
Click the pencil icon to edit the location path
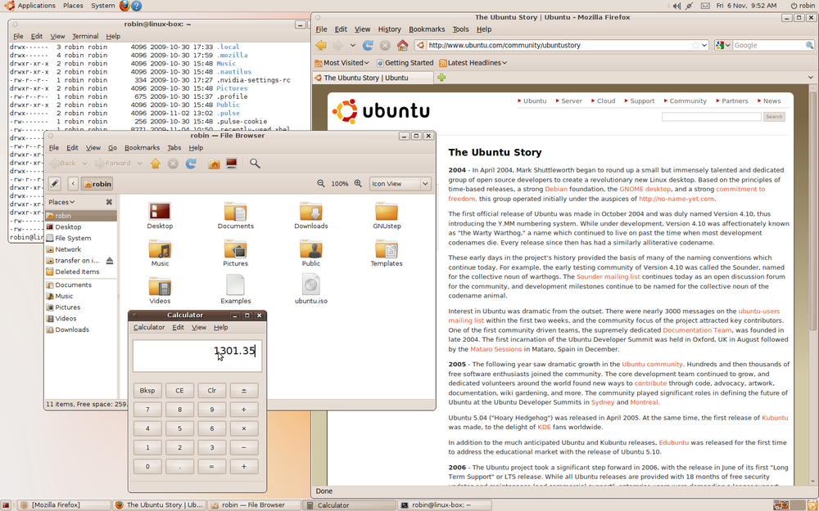[x=53, y=183]
